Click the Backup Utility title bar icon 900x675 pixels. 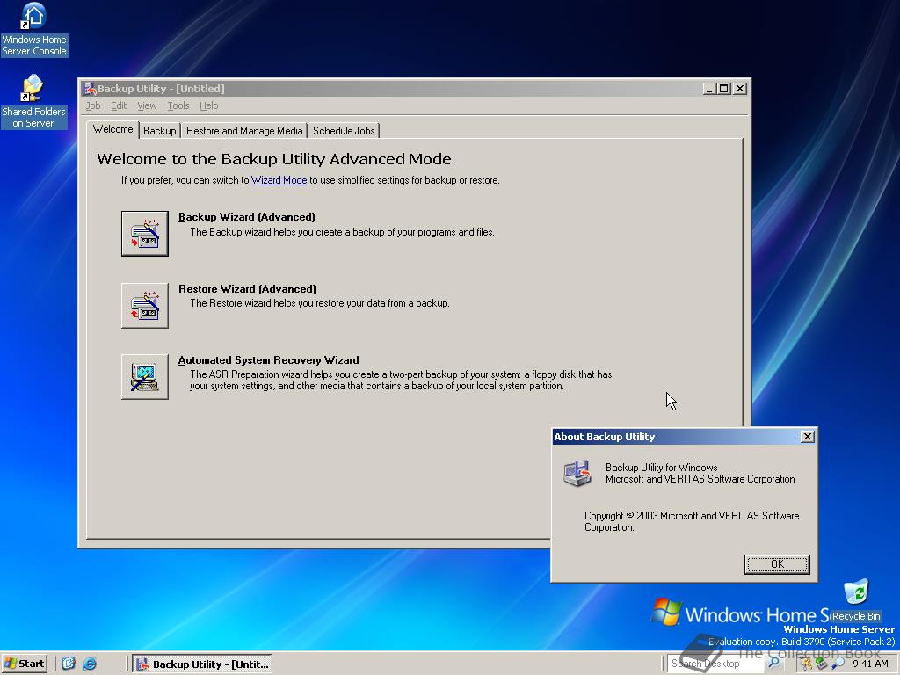point(91,89)
